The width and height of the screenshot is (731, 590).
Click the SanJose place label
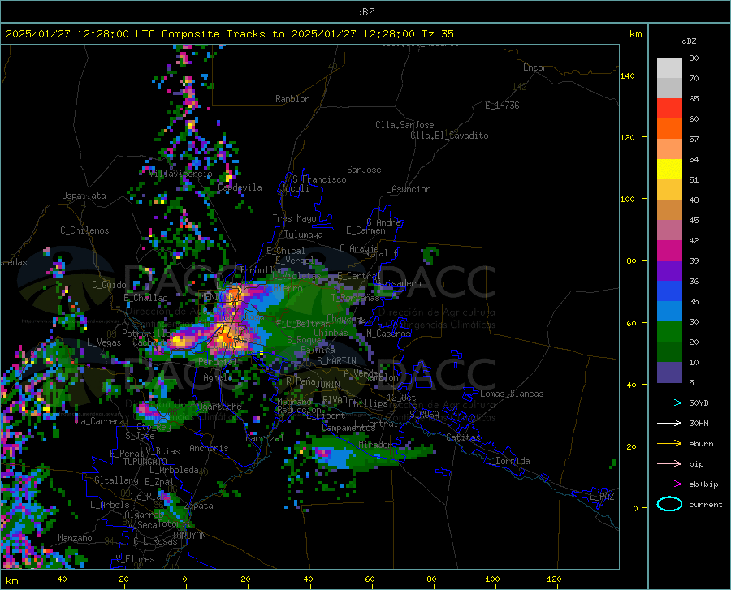[x=364, y=170]
